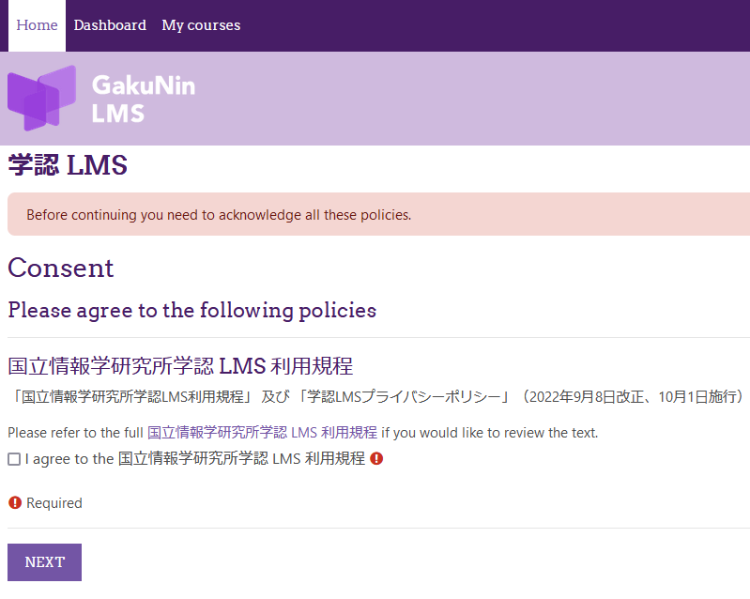Click the Consent heading
750x599 pixels.
click(61, 268)
